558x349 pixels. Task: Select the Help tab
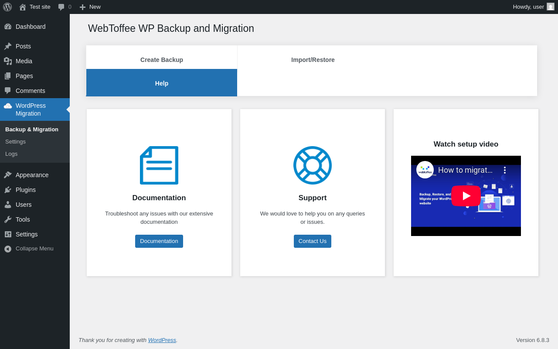coord(162,83)
